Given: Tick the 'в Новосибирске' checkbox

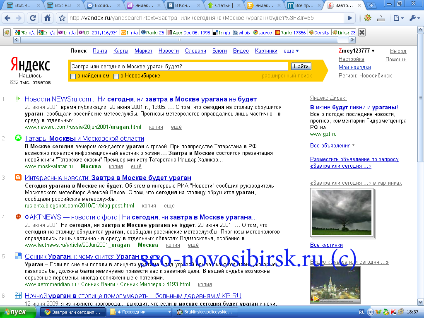Looking at the screenshot, I should coord(116,76).
